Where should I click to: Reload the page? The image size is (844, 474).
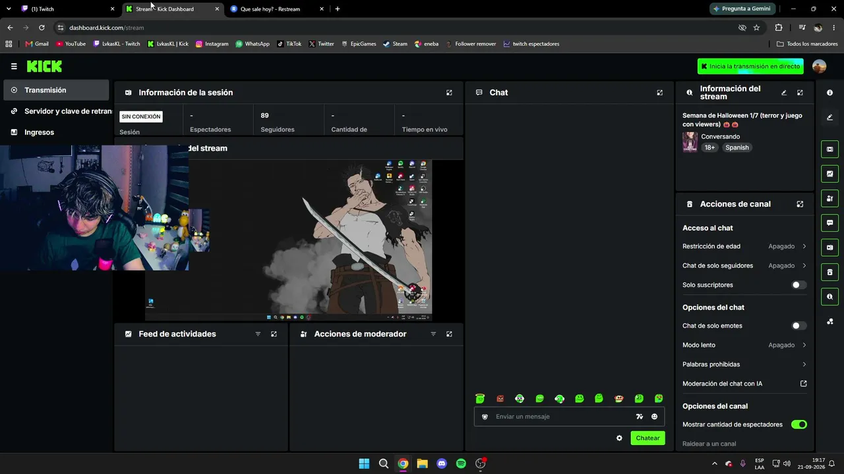pyautogui.click(x=42, y=28)
